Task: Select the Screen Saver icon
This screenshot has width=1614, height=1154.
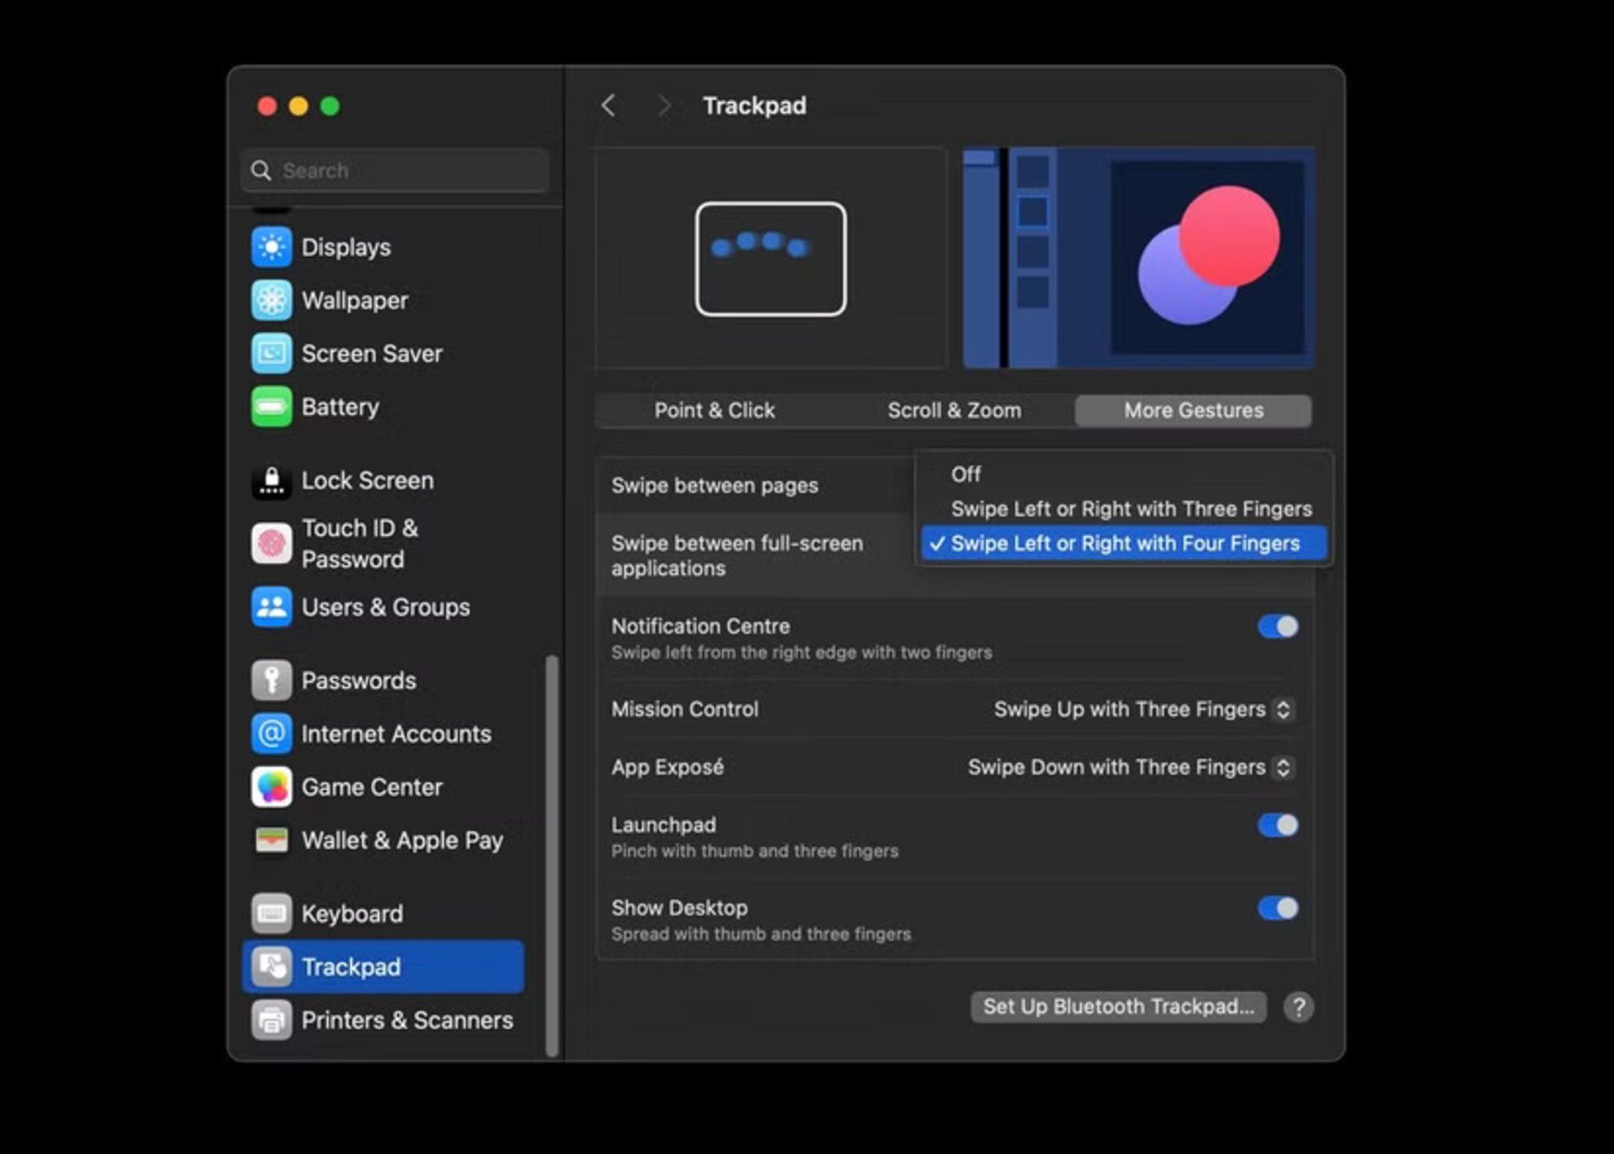Action: point(271,352)
